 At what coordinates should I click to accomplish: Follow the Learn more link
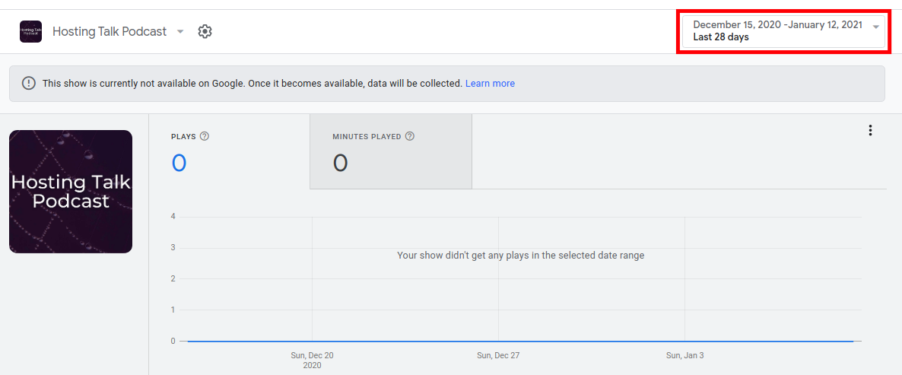click(x=490, y=84)
